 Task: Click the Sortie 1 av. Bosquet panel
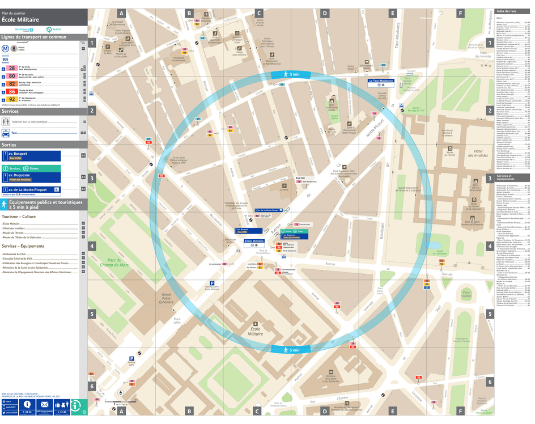point(31,155)
